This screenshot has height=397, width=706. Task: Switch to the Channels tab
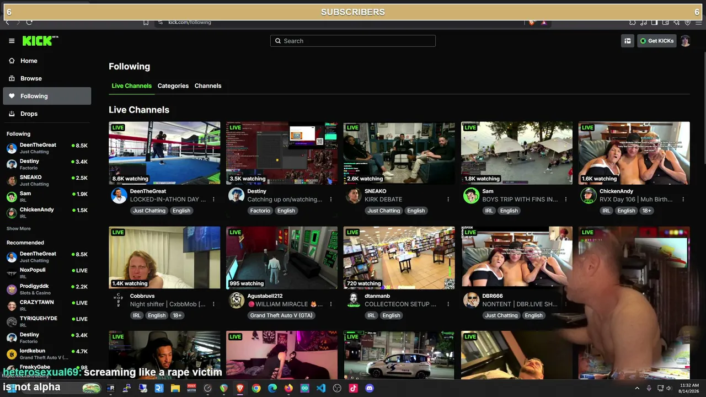(x=208, y=86)
